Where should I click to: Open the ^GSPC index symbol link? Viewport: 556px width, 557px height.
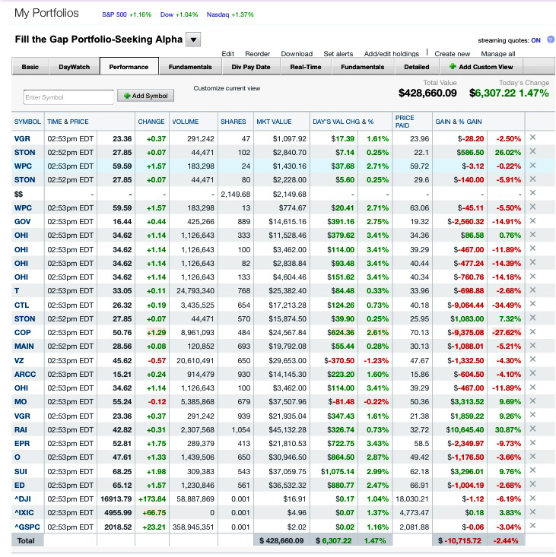(x=27, y=527)
